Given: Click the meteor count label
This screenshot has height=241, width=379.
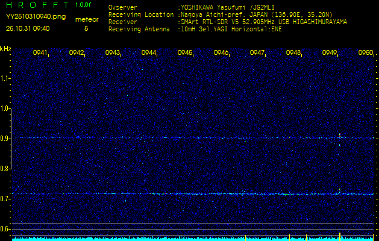Looking at the screenshot, I should pos(86,19).
